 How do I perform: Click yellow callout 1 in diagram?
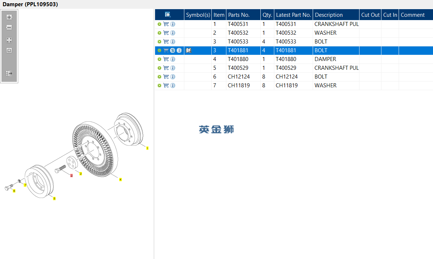coord(147,148)
